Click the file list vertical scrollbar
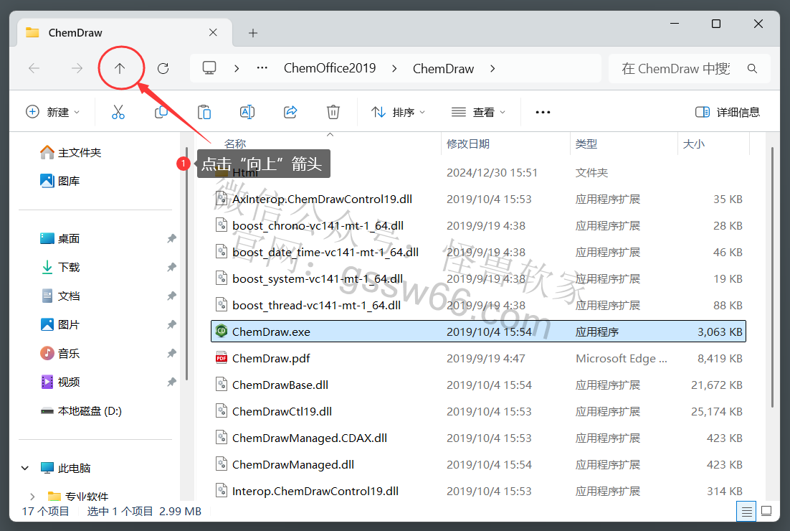The image size is (790, 531). tap(772, 278)
